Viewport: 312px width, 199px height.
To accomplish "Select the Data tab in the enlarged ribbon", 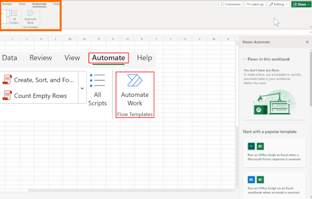I will tap(9, 58).
